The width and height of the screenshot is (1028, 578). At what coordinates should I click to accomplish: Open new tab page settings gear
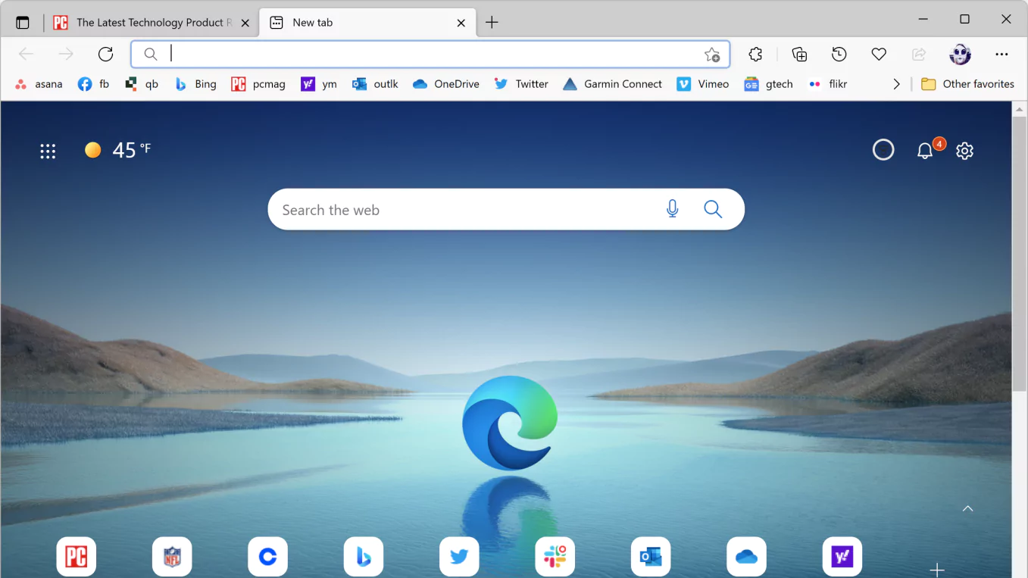(x=964, y=150)
